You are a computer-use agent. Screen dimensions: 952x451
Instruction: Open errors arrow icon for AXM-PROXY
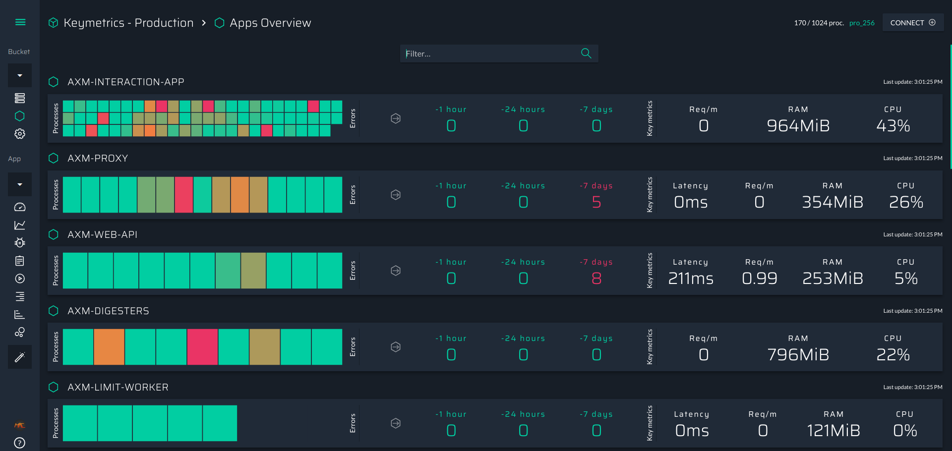click(x=396, y=195)
